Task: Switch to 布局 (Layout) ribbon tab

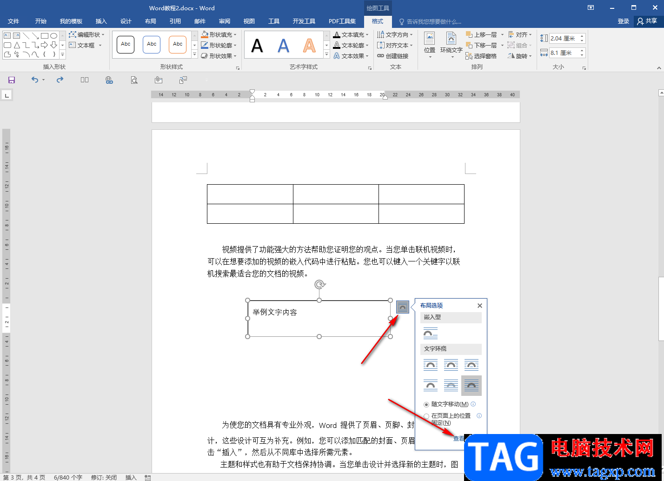Action: (x=150, y=21)
